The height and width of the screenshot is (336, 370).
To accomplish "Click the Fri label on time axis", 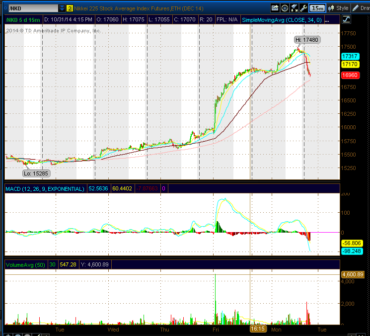I will (x=216, y=330).
